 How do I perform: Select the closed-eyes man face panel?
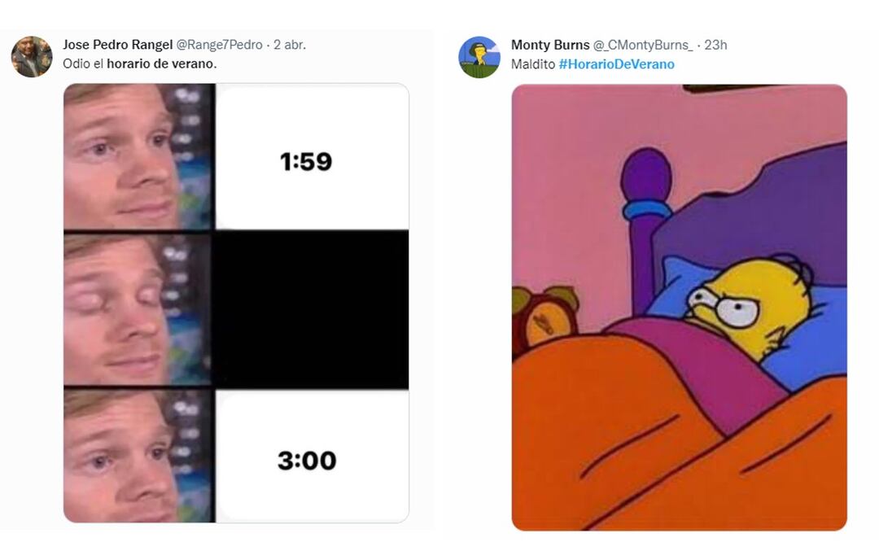[x=137, y=309]
